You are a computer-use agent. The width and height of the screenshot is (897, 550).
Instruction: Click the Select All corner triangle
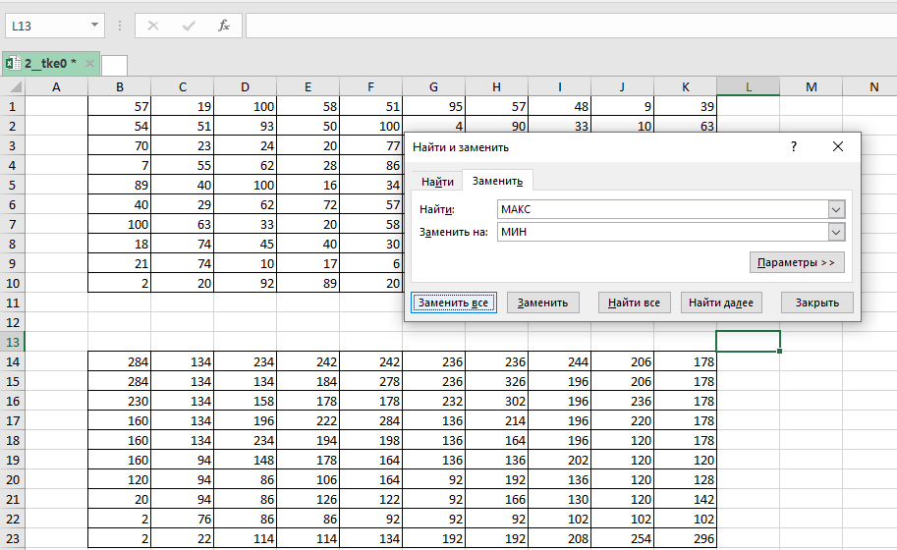coord(13,87)
